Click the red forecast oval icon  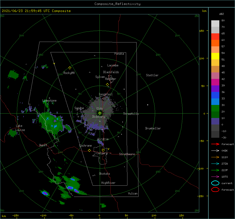click(x=215, y=190)
